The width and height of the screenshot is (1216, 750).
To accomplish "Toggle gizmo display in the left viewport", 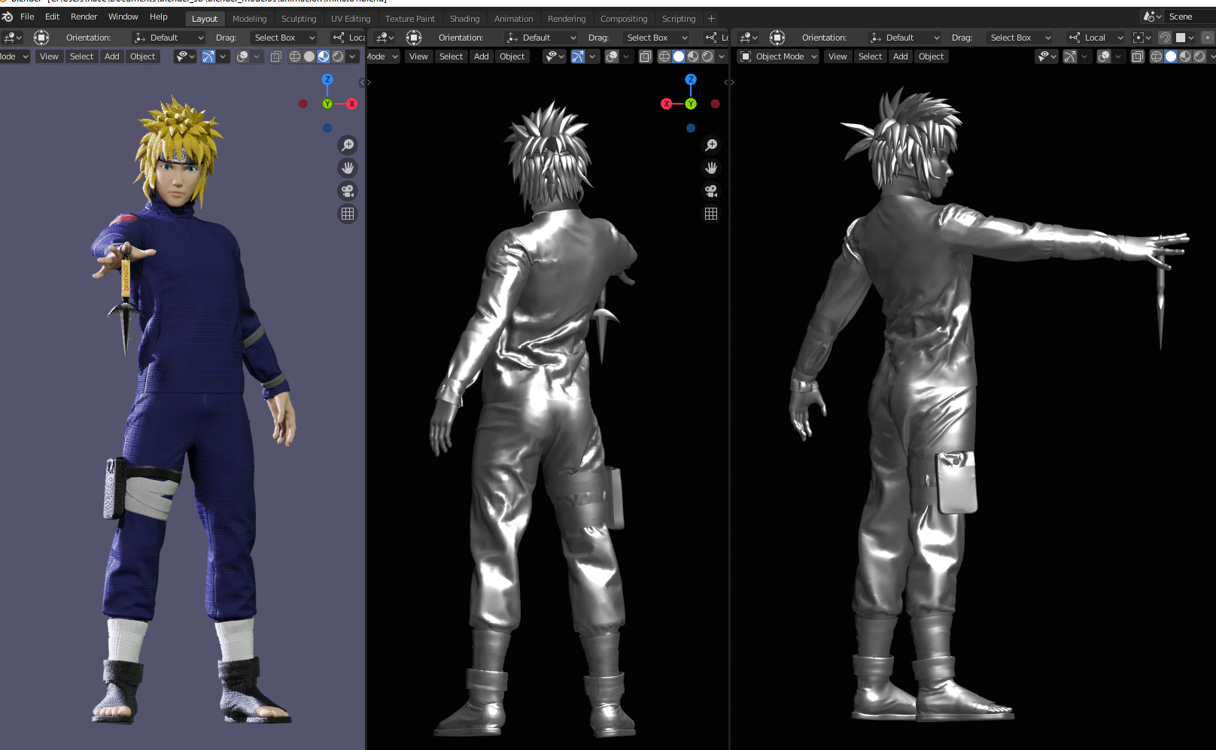I will (x=208, y=56).
